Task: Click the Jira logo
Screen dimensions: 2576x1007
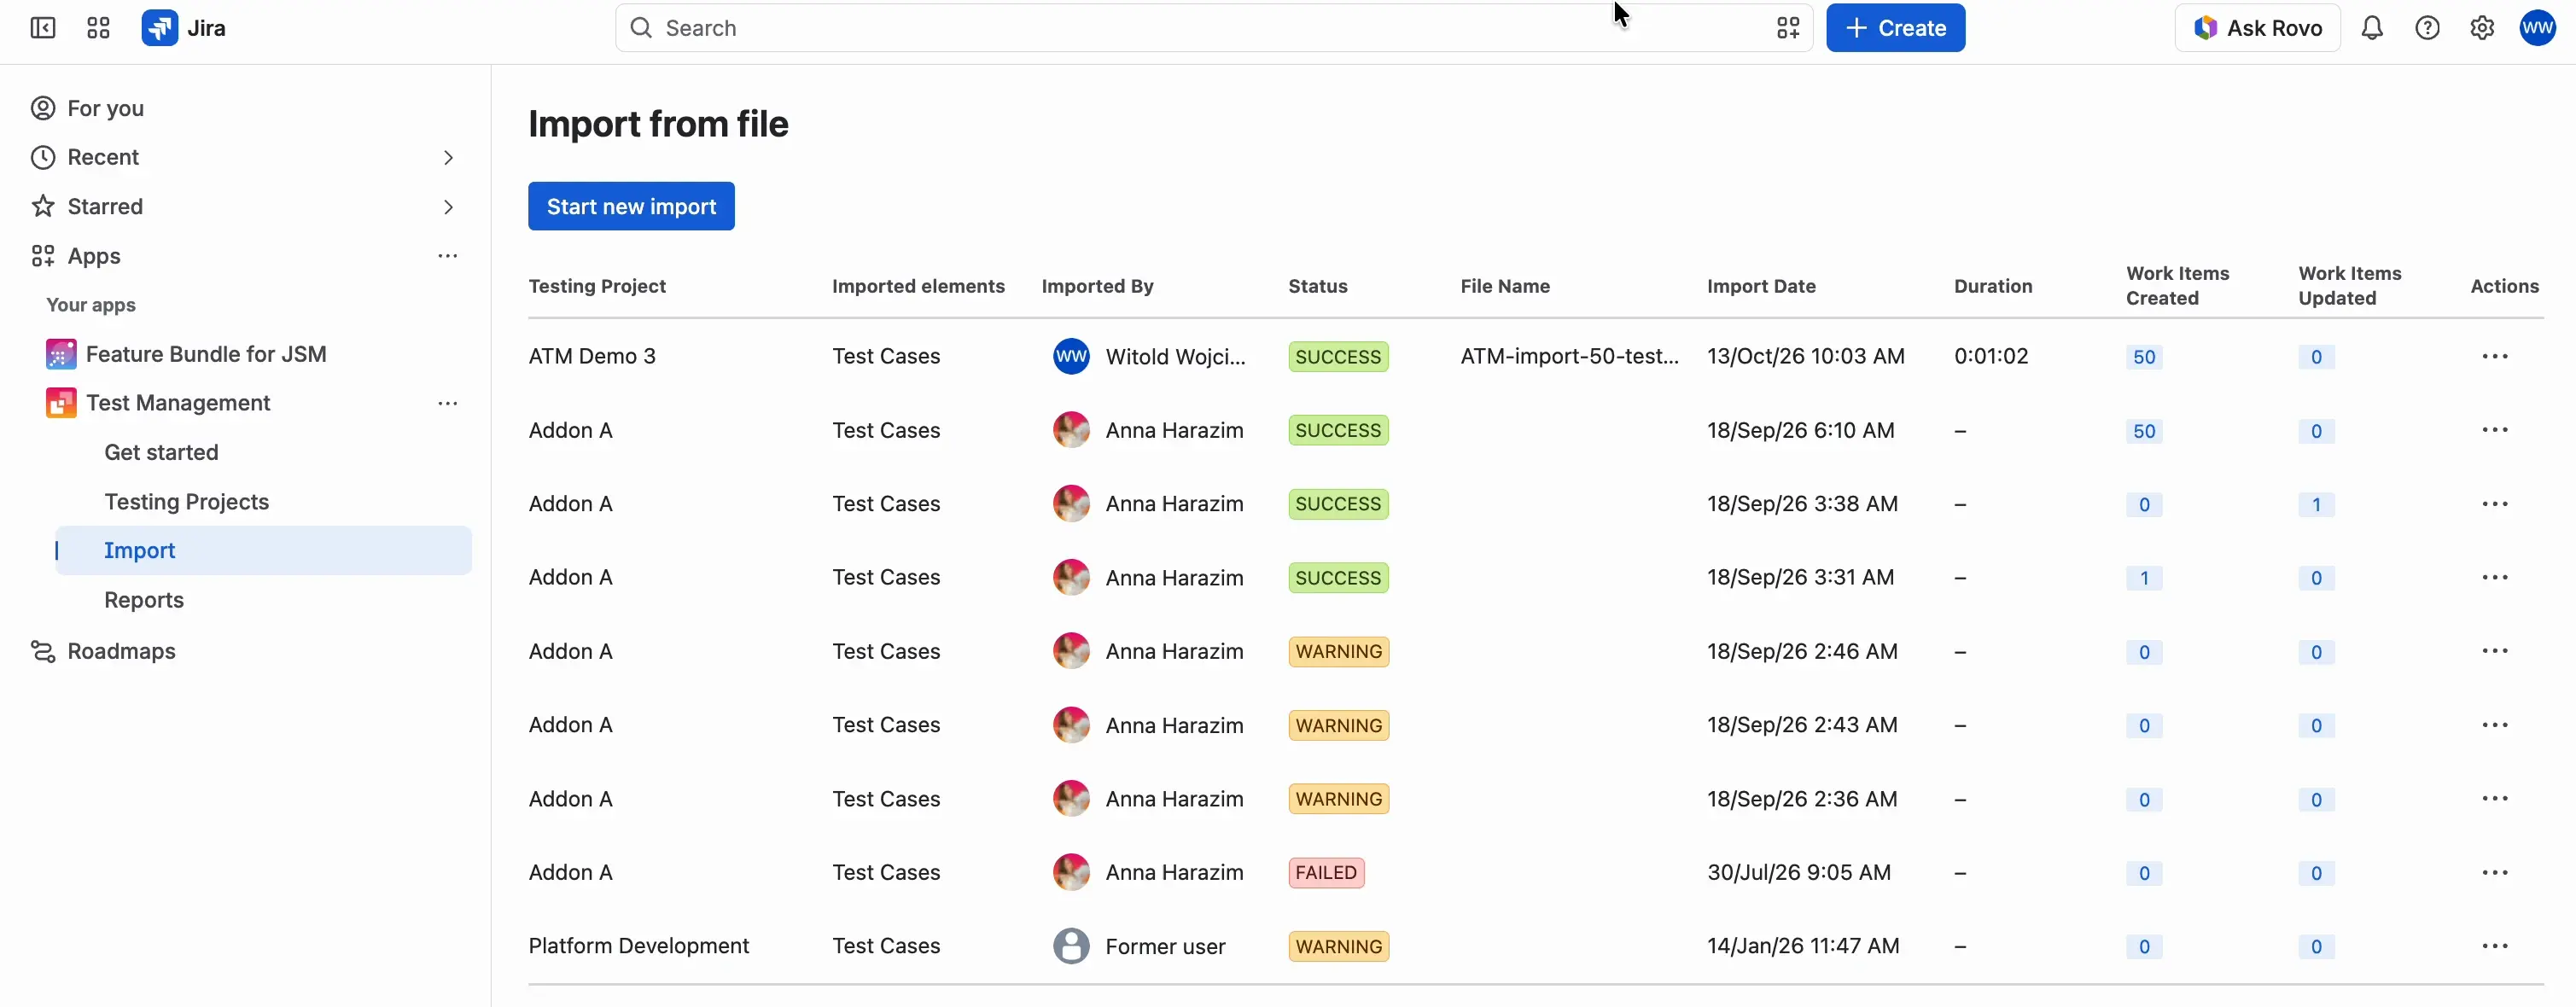Action: [x=184, y=28]
